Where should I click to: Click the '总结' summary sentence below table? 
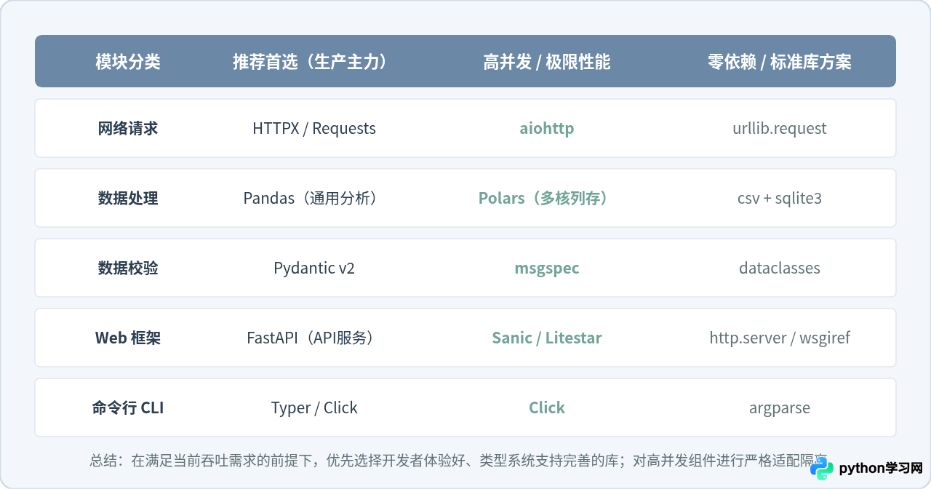459,461
